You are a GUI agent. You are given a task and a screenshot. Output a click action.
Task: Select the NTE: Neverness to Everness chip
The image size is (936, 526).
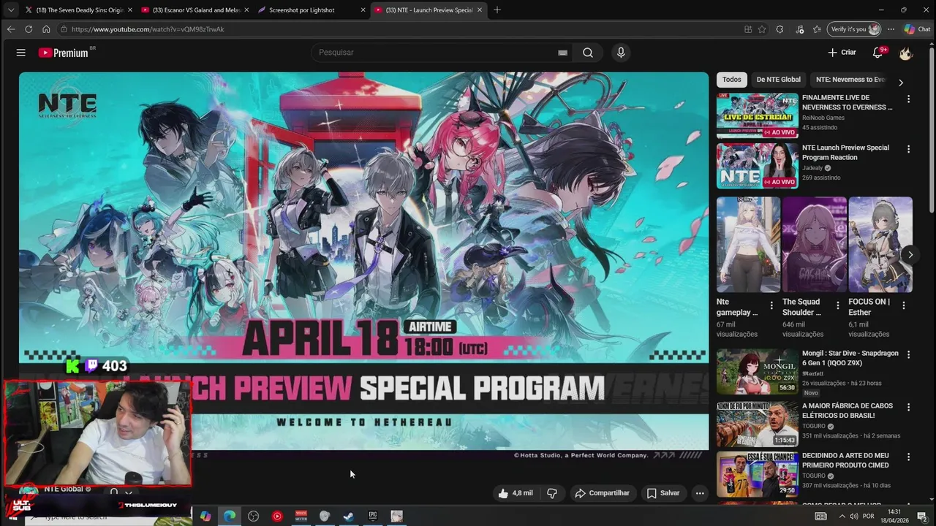pyautogui.click(x=850, y=80)
